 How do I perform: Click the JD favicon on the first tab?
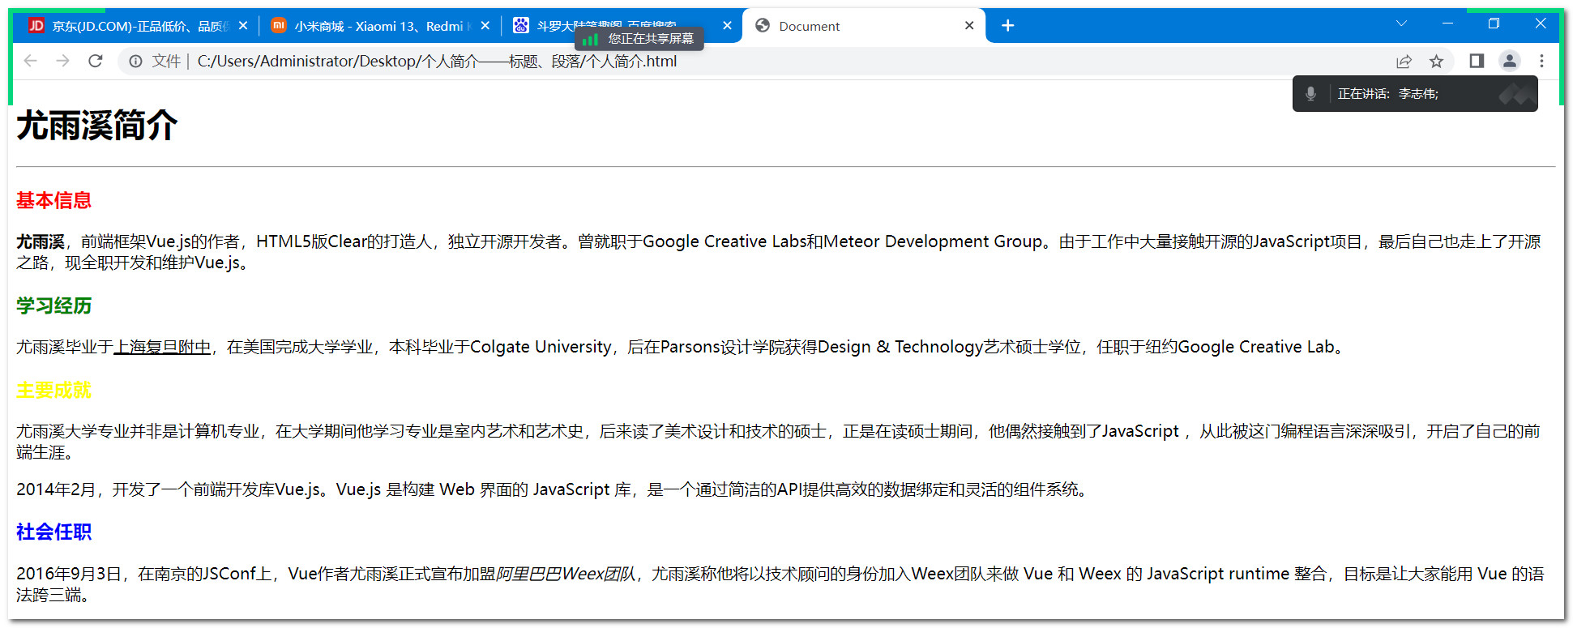pos(36,26)
